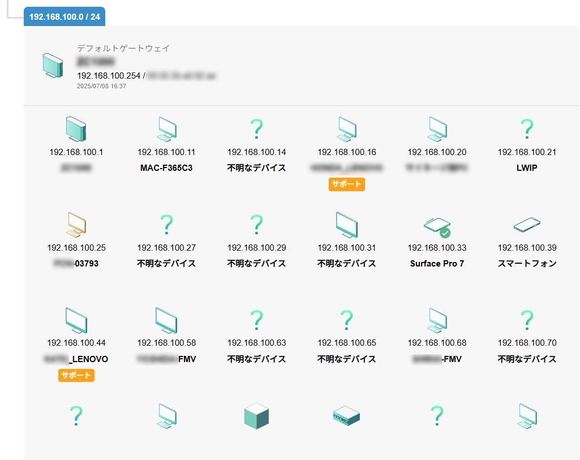Open the computer icon at 192.168.100.68
580x460 pixels.
[x=437, y=320]
